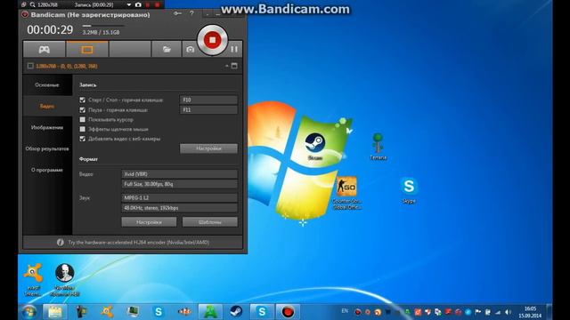
Task: Open the Windows Start menu orb
Action: [x=29, y=312]
